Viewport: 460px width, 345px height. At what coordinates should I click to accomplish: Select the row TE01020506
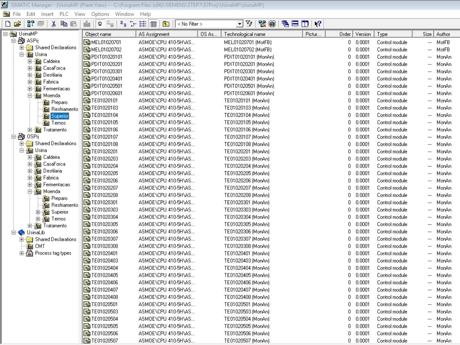[x=271, y=333]
